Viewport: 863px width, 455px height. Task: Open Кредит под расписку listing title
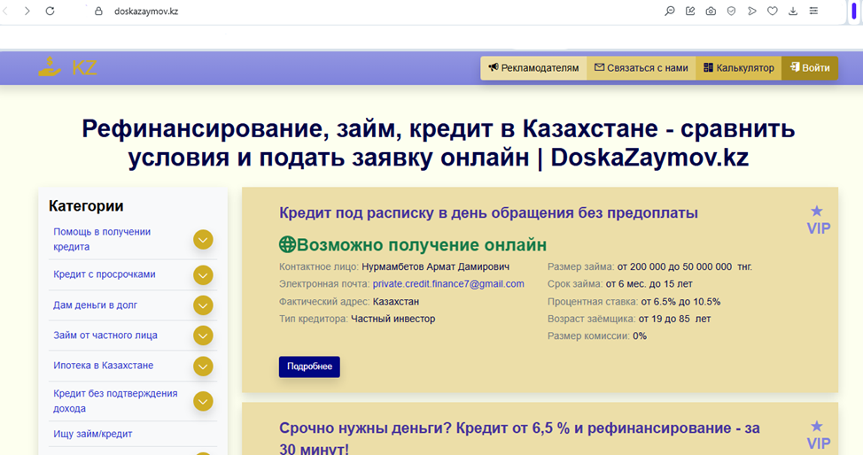click(488, 213)
